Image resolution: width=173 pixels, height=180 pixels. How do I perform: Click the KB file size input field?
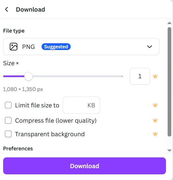tap(81, 105)
